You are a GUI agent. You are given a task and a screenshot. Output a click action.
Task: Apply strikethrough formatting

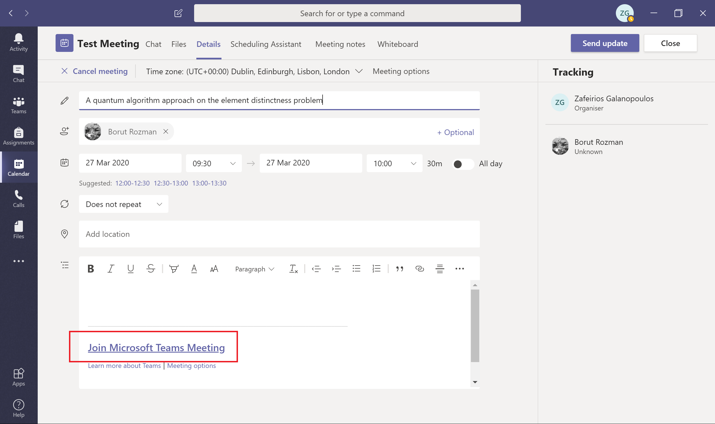[x=151, y=269]
